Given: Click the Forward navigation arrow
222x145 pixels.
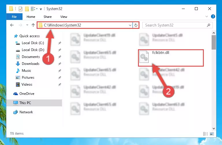Looking at the screenshot, I should tap(20, 25).
